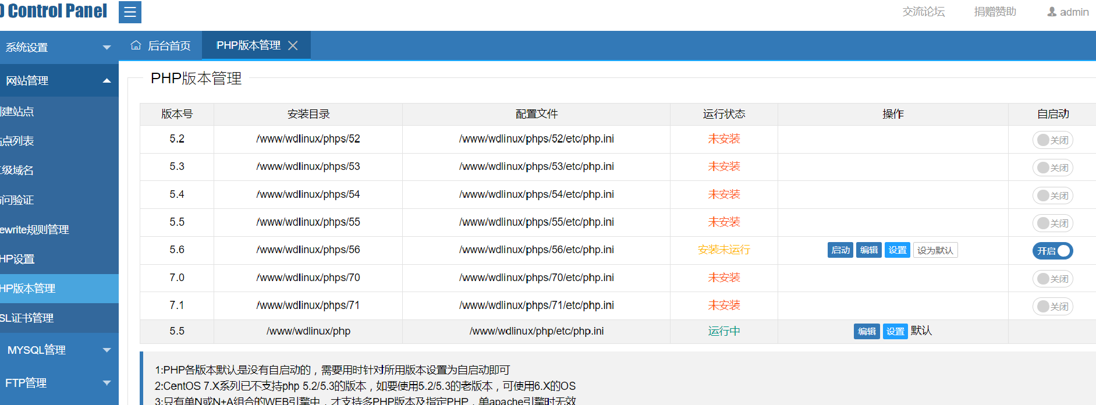Click the 运行状态 column header
The width and height of the screenshot is (1096, 405).
click(x=724, y=114)
